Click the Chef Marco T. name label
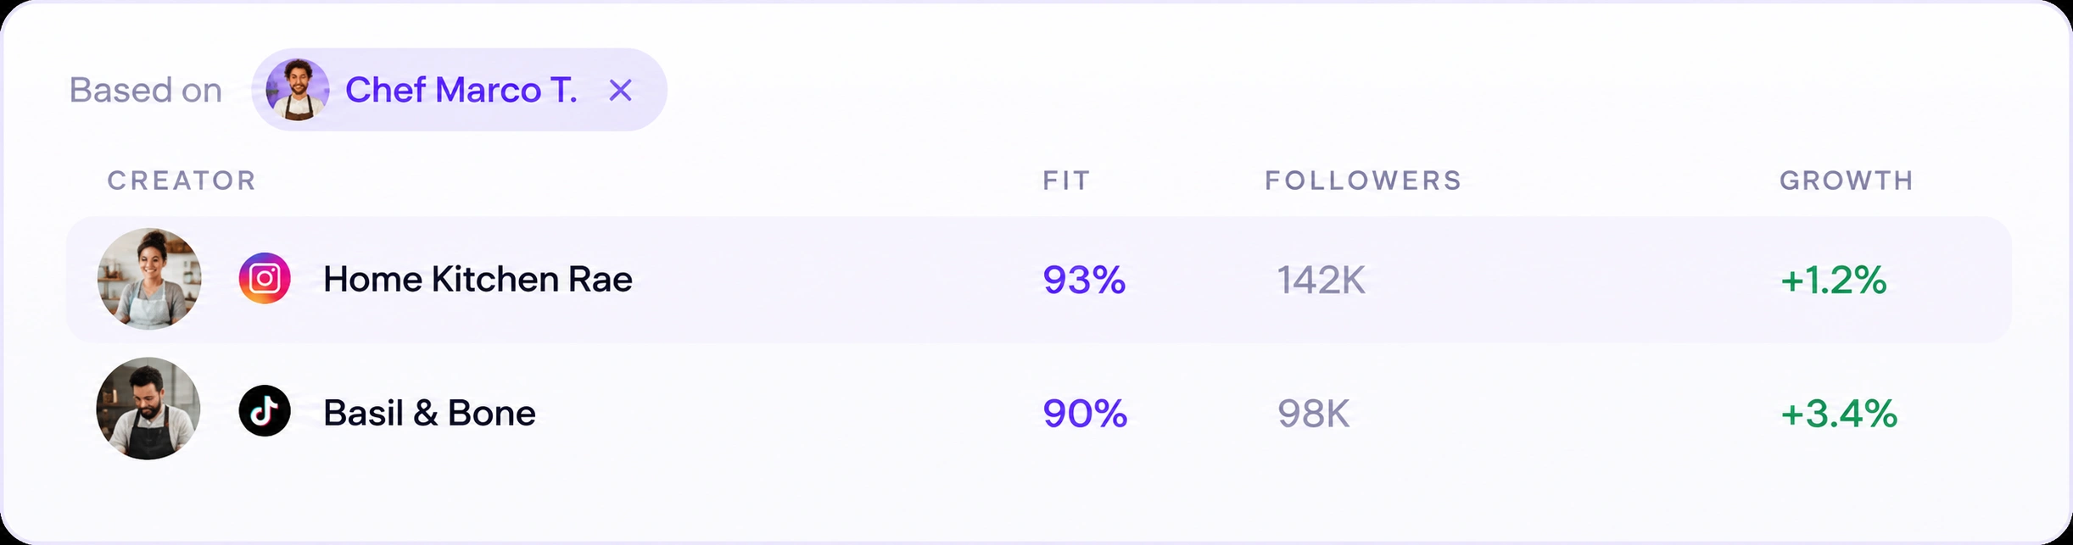2073x545 pixels. point(461,90)
